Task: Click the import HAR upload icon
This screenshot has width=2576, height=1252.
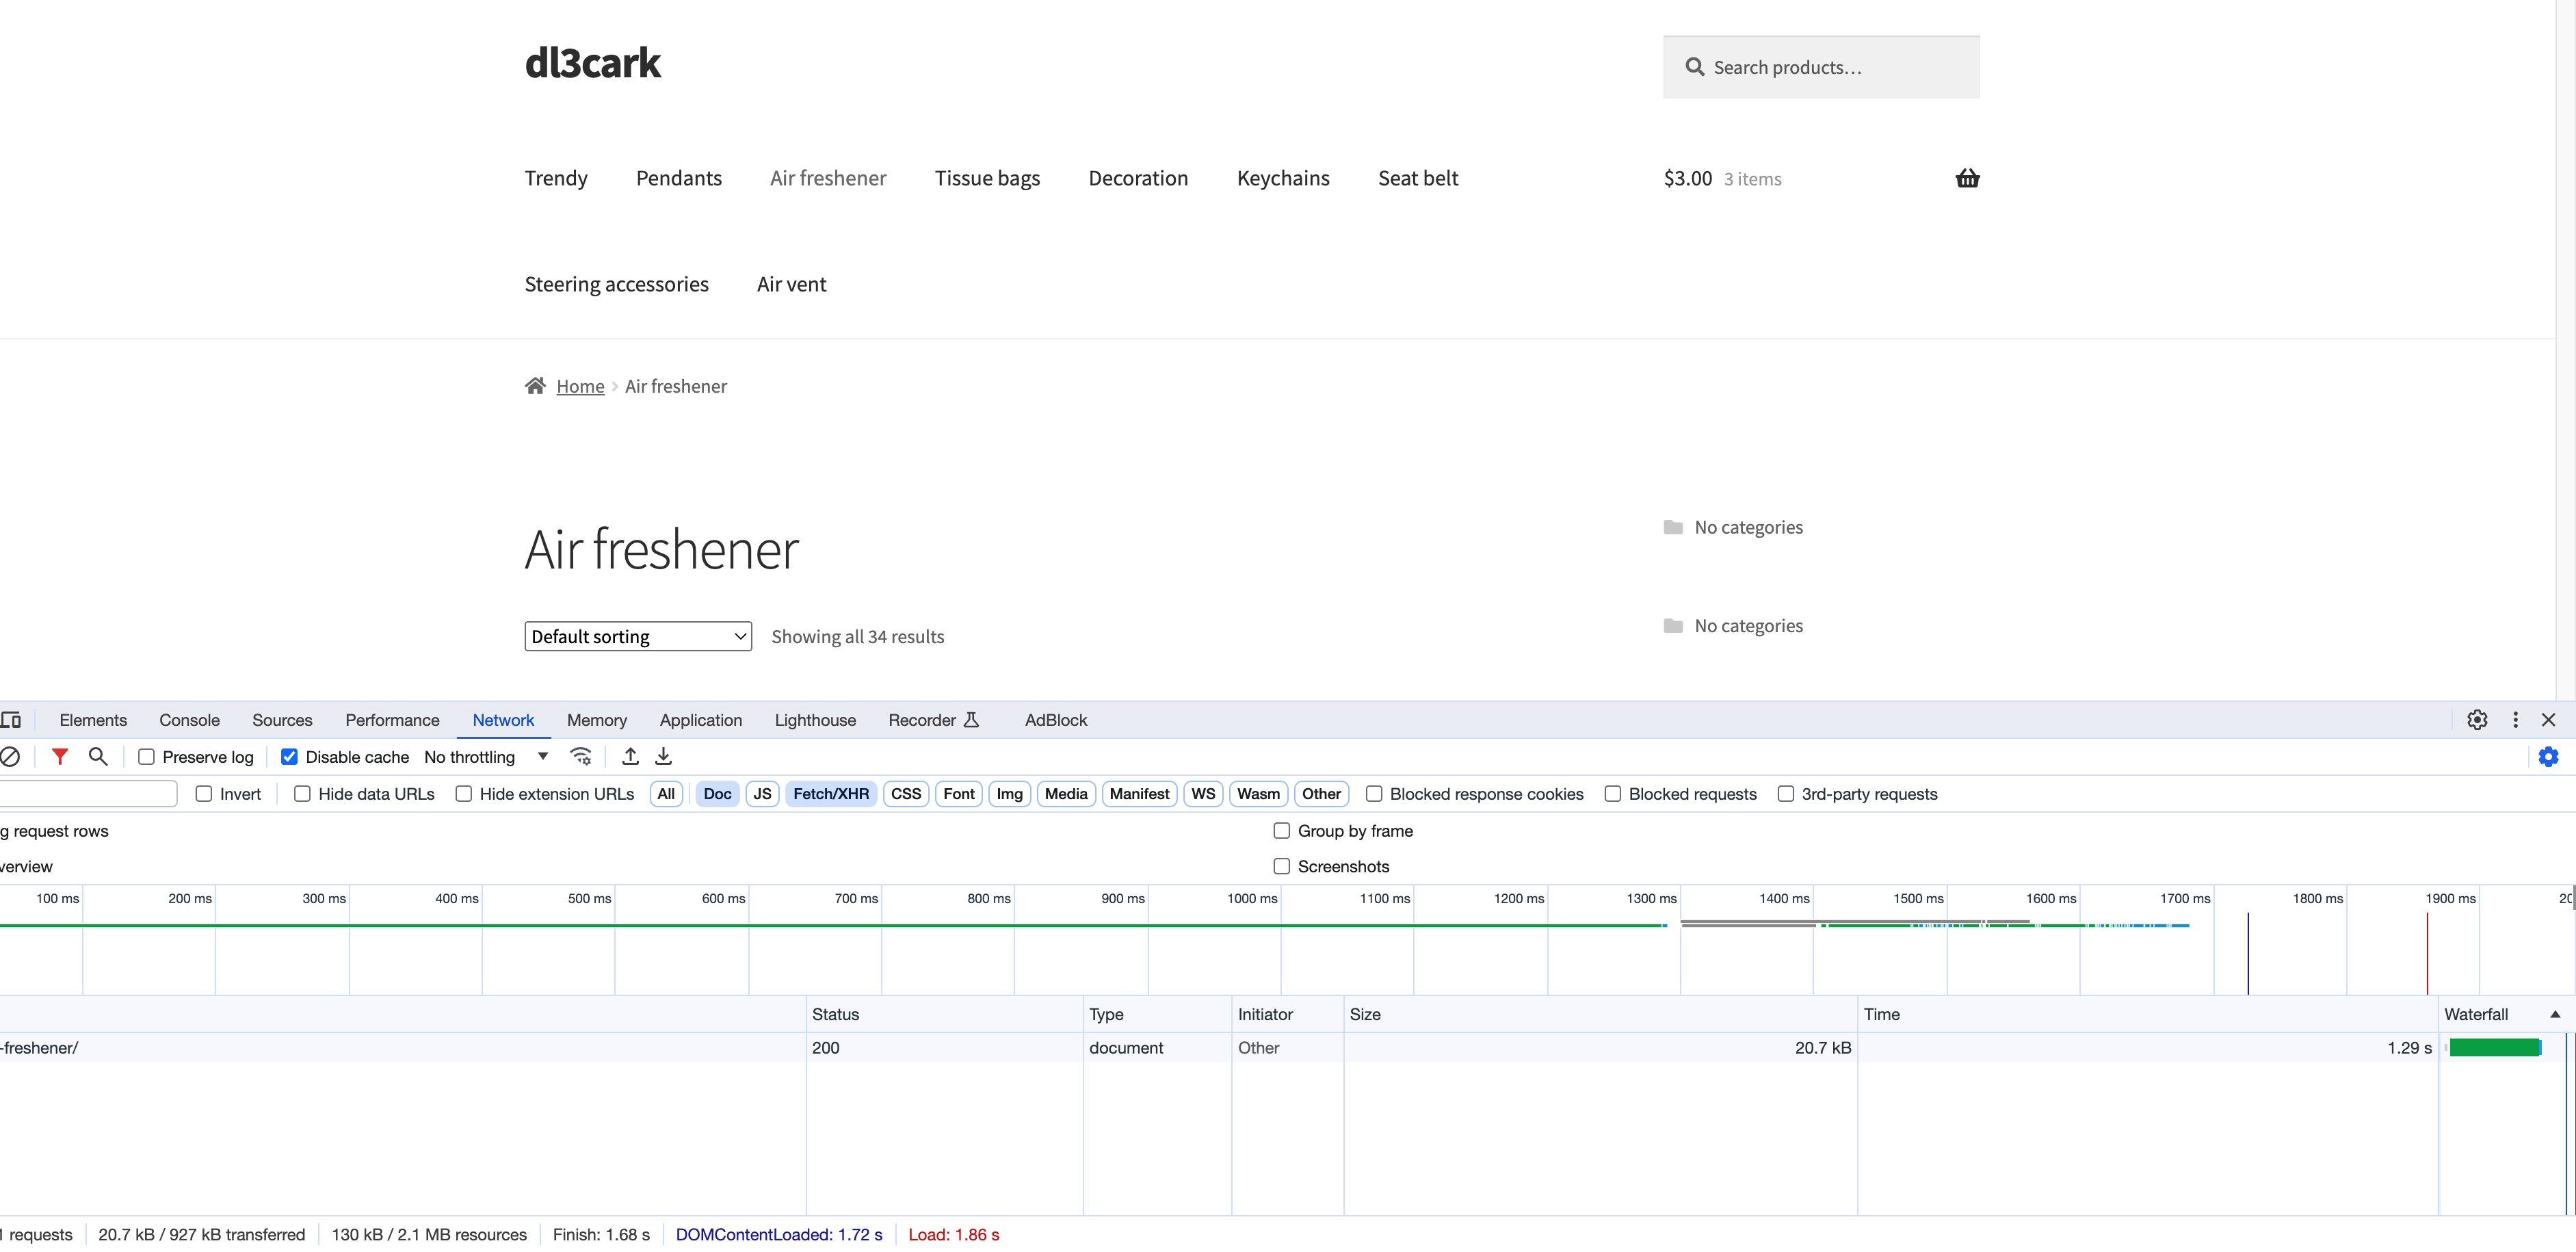Action: click(x=630, y=757)
